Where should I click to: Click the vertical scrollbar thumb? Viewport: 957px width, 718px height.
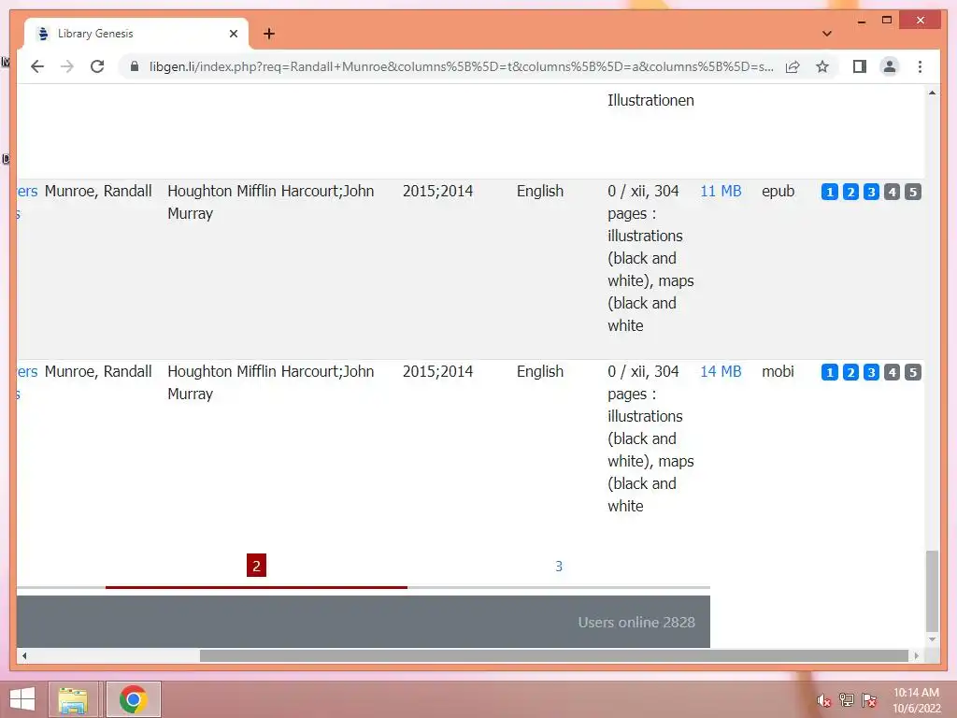coord(932,591)
